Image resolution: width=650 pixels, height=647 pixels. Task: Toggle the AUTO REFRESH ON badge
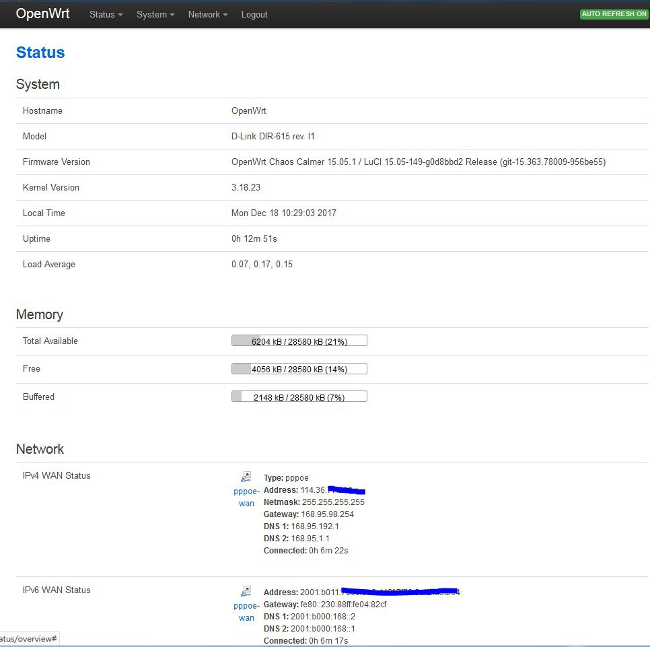[614, 14]
